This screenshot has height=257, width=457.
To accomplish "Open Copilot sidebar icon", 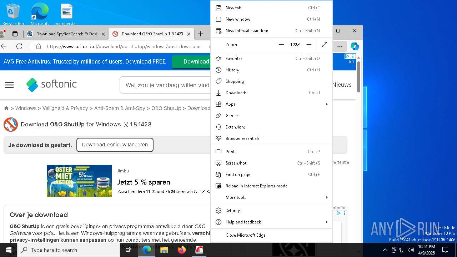I will [x=355, y=46].
